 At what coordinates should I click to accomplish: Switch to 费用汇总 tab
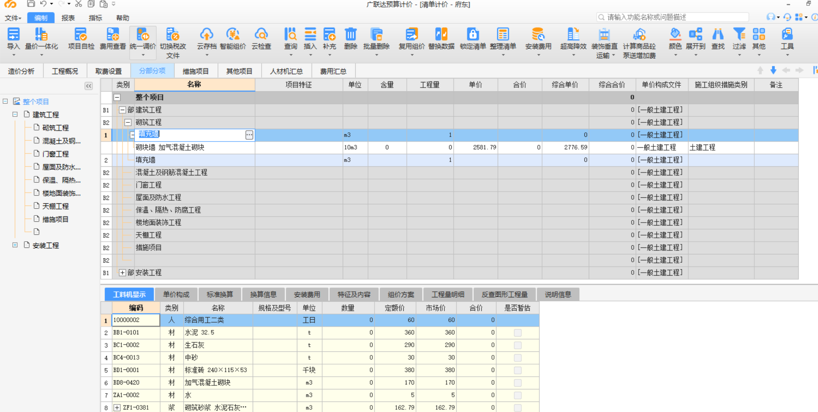pyautogui.click(x=333, y=71)
